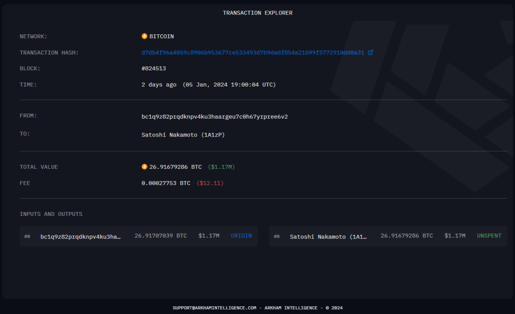Select the Satoshi Nakamoto (1A1zP) recipient
Viewport: 515px width, 314px height.
[183, 134]
